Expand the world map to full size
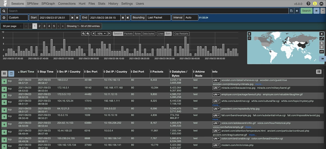326x149 pixels. (322, 39)
